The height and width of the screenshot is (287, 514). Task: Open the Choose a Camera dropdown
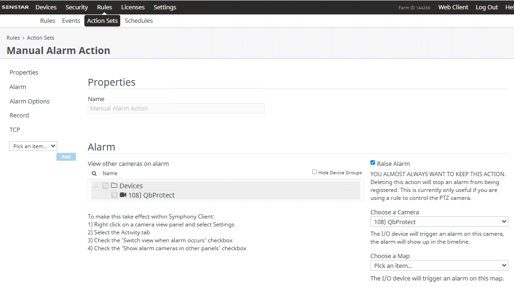click(439, 222)
